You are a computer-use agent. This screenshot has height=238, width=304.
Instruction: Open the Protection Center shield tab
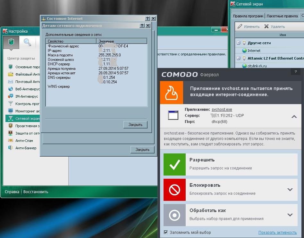pos(11,42)
